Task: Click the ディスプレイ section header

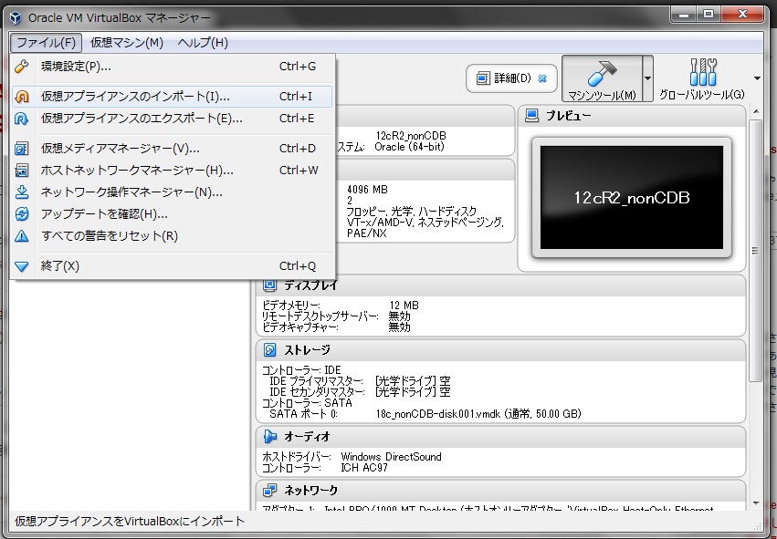Action: tap(500, 285)
